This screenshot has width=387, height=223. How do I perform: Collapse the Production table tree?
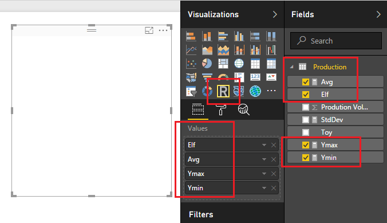(292, 66)
